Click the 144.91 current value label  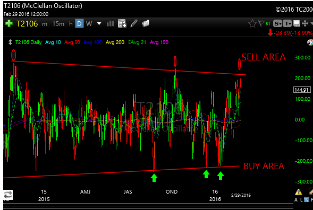(302, 90)
